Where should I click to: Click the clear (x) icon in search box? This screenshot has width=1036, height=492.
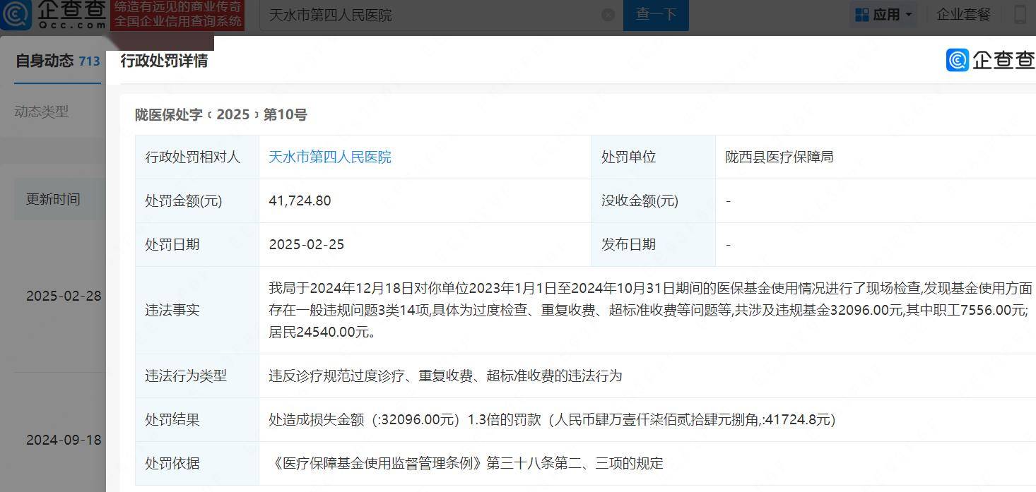[607, 14]
